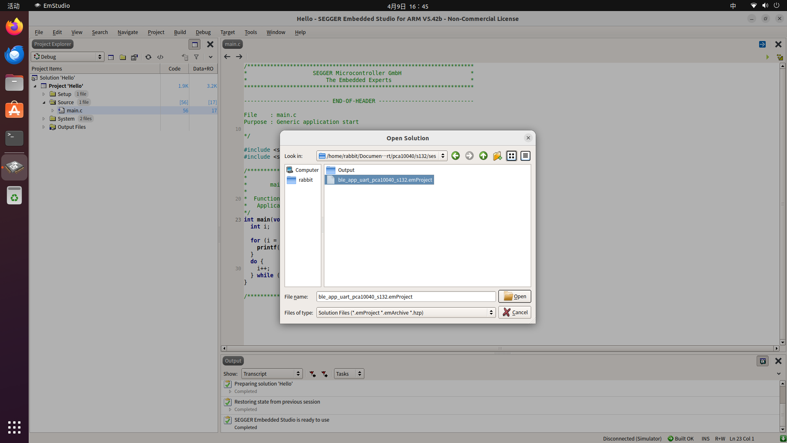
Task: Open the Build menu
Action: click(x=180, y=32)
